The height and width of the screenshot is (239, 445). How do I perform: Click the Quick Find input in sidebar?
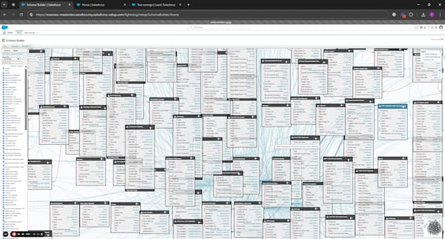[16, 62]
